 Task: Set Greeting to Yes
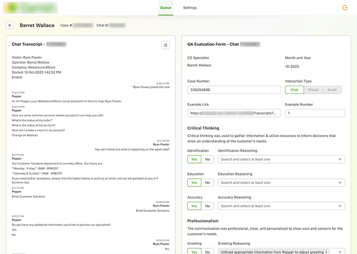tap(194, 251)
